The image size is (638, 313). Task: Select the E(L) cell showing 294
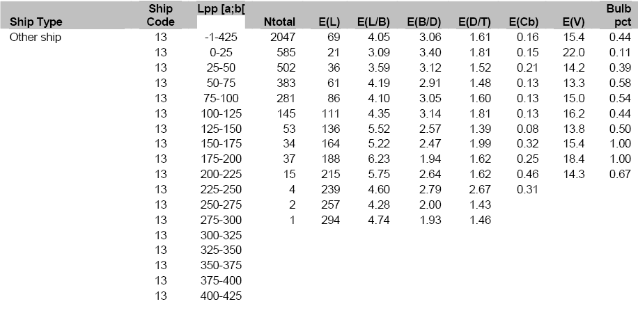click(331, 220)
